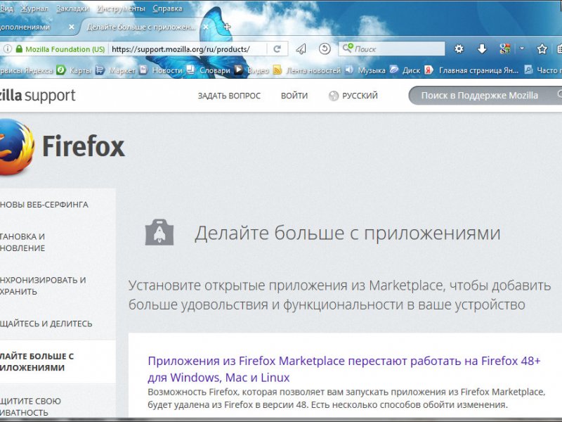
Task: Reload the page with refresh icon
Action: point(277,49)
